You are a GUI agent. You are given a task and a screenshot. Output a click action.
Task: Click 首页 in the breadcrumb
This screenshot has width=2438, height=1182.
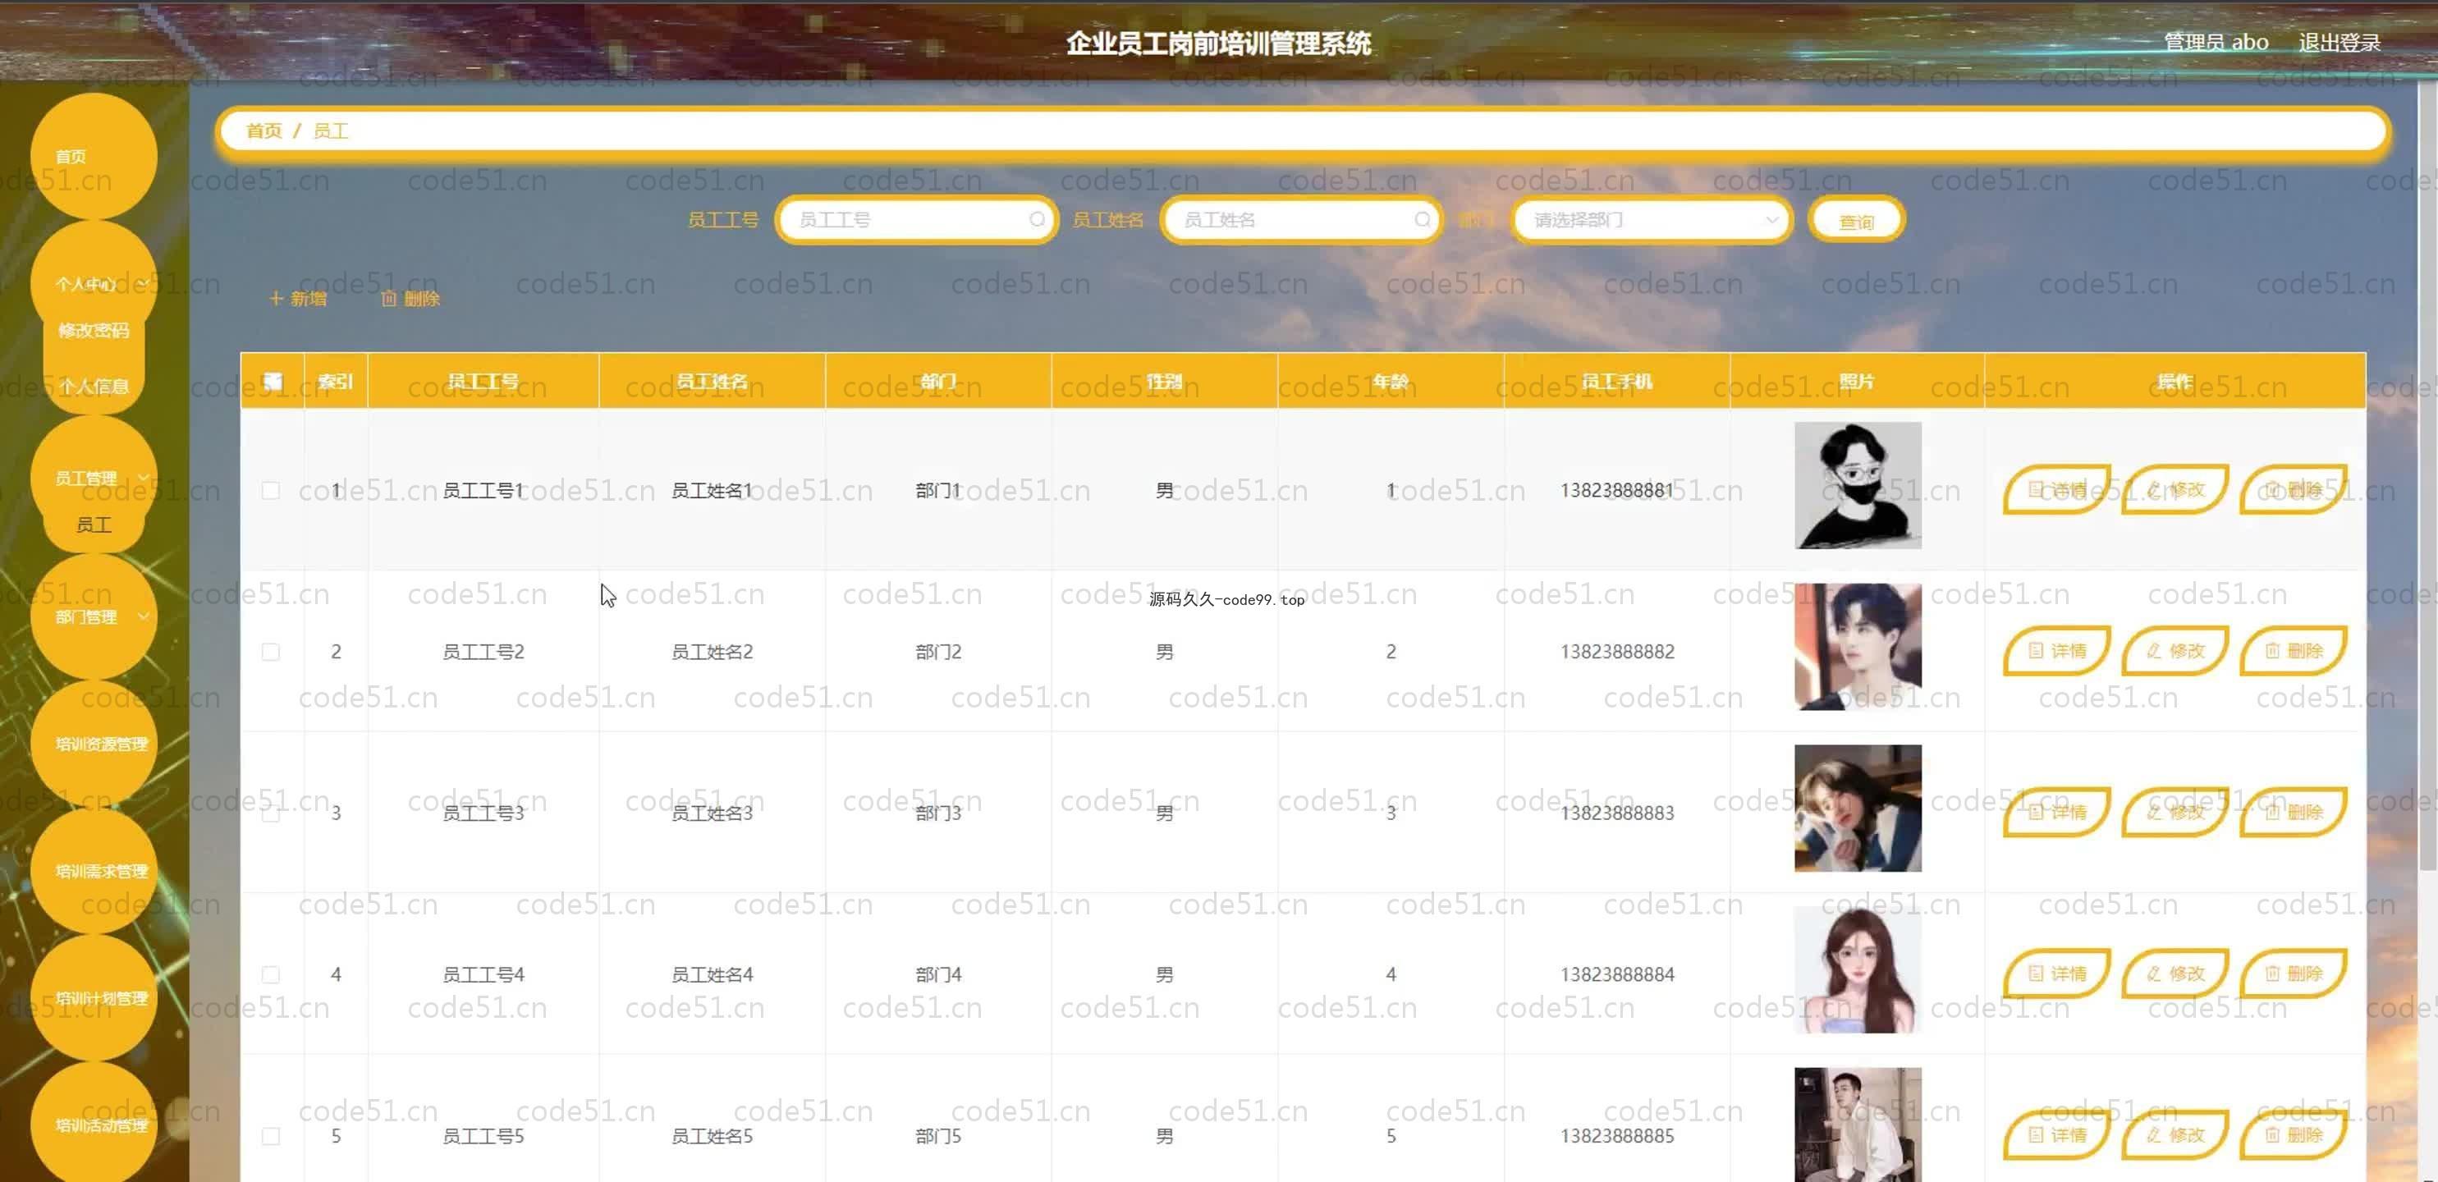[x=264, y=131]
